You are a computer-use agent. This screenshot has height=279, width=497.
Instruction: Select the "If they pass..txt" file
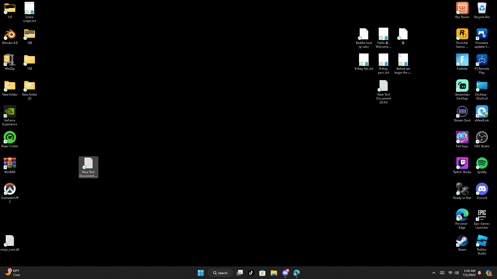(x=384, y=64)
